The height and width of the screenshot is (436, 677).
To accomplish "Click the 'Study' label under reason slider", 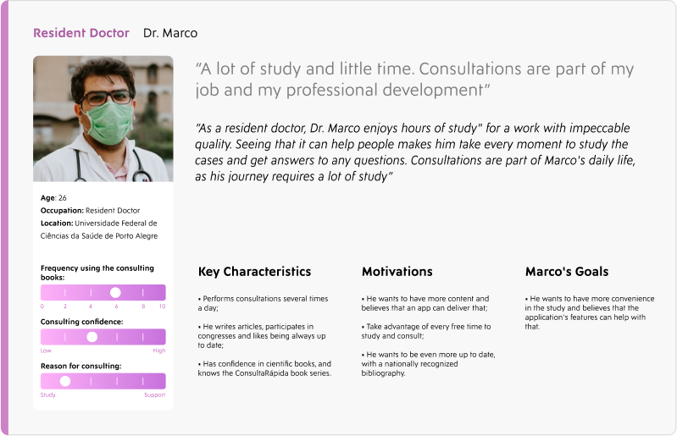I will 48,395.
